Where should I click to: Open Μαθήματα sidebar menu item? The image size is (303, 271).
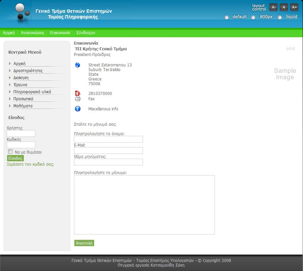pos(23,106)
